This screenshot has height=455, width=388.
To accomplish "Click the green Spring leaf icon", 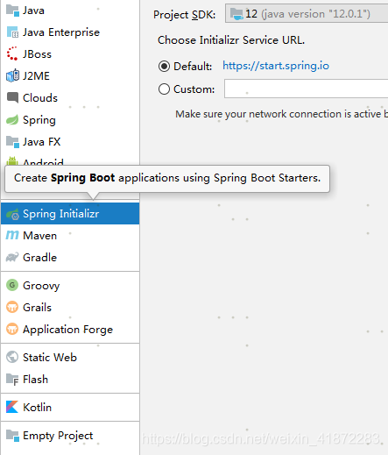I will [12, 120].
